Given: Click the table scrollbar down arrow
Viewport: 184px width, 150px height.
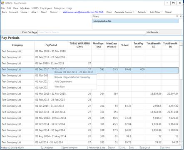Looking at the screenshot, I should [x=181, y=143].
